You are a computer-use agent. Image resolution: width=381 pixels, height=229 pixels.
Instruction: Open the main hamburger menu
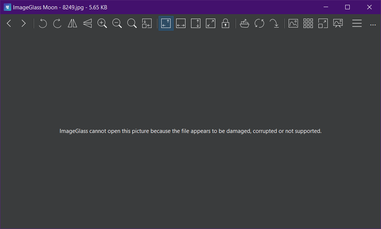click(x=356, y=23)
